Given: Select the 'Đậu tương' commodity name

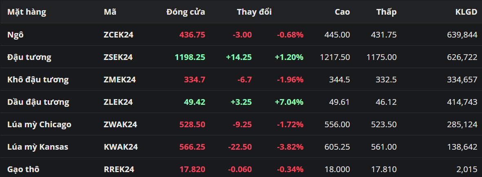Looking at the screenshot, I should coord(29,57).
